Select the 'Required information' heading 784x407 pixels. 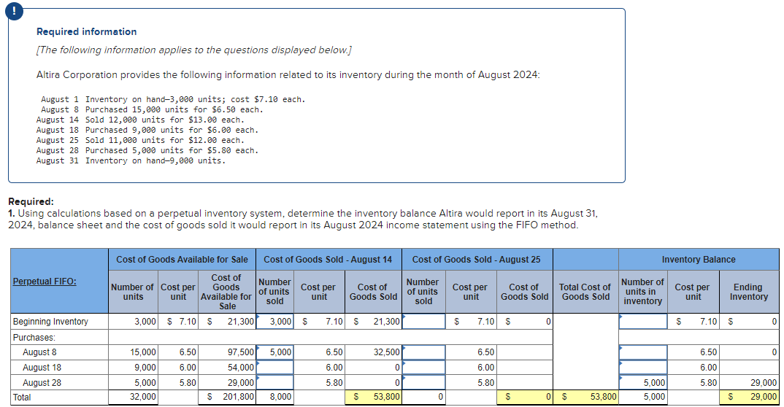click(x=86, y=31)
